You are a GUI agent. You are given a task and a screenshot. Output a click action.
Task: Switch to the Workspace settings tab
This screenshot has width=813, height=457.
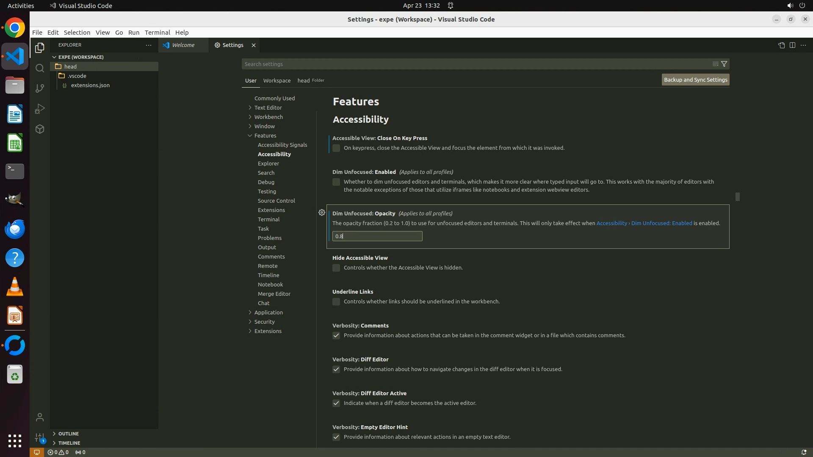(x=277, y=80)
